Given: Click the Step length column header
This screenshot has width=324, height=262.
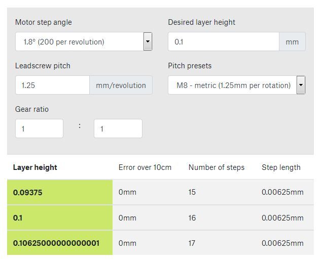Looking at the screenshot, I should point(281,167).
